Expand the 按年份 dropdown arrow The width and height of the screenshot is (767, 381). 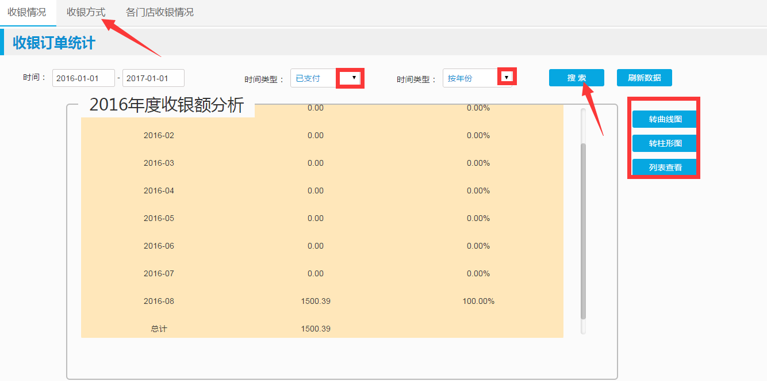coord(506,77)
